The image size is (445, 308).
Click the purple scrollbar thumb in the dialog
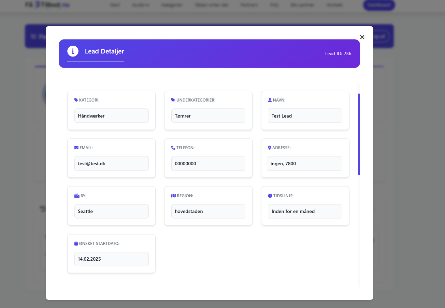point(359,134)
